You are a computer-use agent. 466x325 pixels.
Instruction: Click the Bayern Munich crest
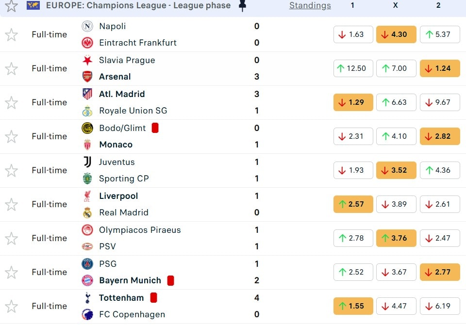(x=87, y=280)
